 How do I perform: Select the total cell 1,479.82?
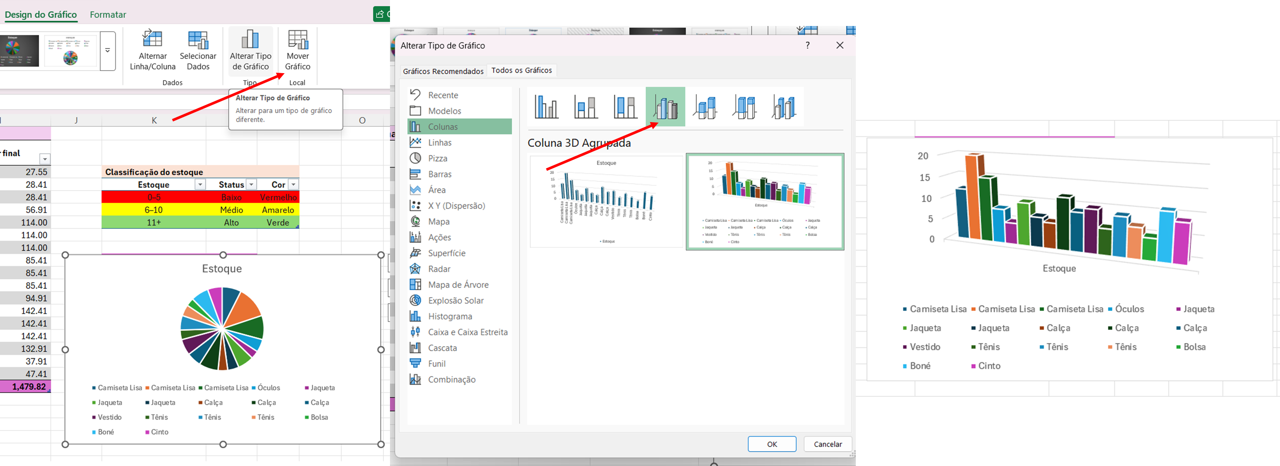(x=25, y=386)
